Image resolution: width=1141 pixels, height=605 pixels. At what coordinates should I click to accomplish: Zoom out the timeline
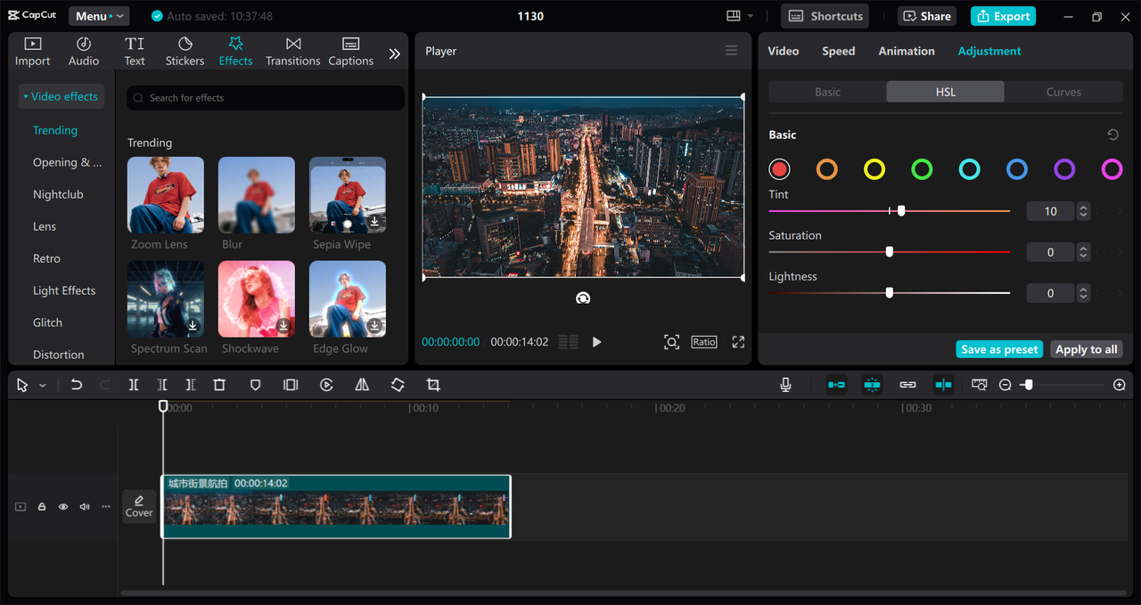point(1005,385)
